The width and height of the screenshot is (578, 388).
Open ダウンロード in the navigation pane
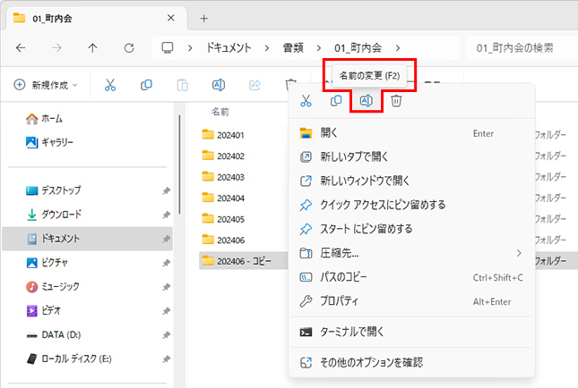[87, 215]
